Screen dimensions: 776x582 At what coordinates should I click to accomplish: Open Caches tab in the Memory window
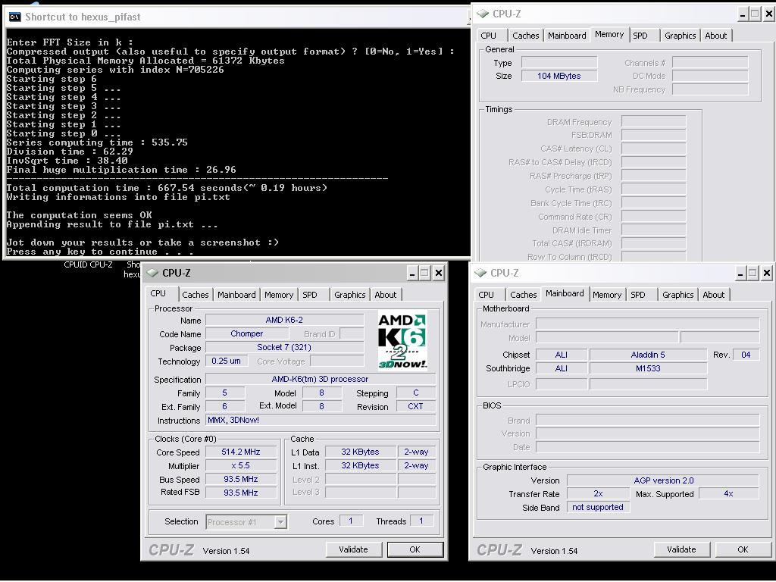526,36
